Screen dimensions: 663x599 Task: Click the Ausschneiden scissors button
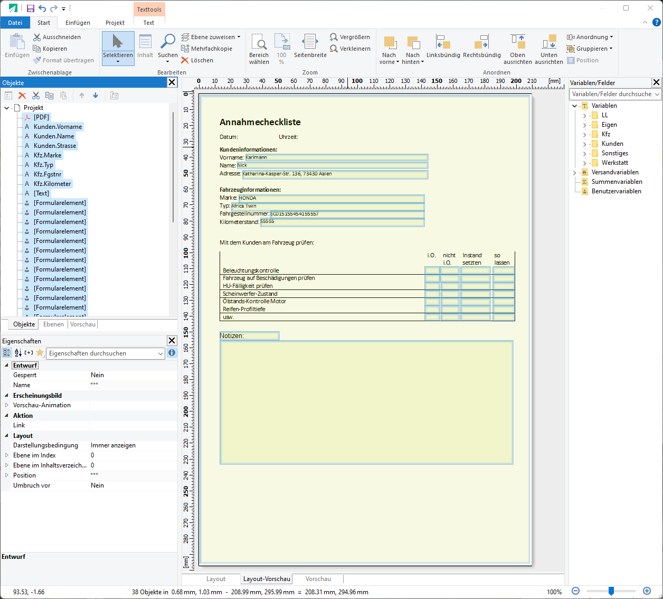click(x=57, y=37)
